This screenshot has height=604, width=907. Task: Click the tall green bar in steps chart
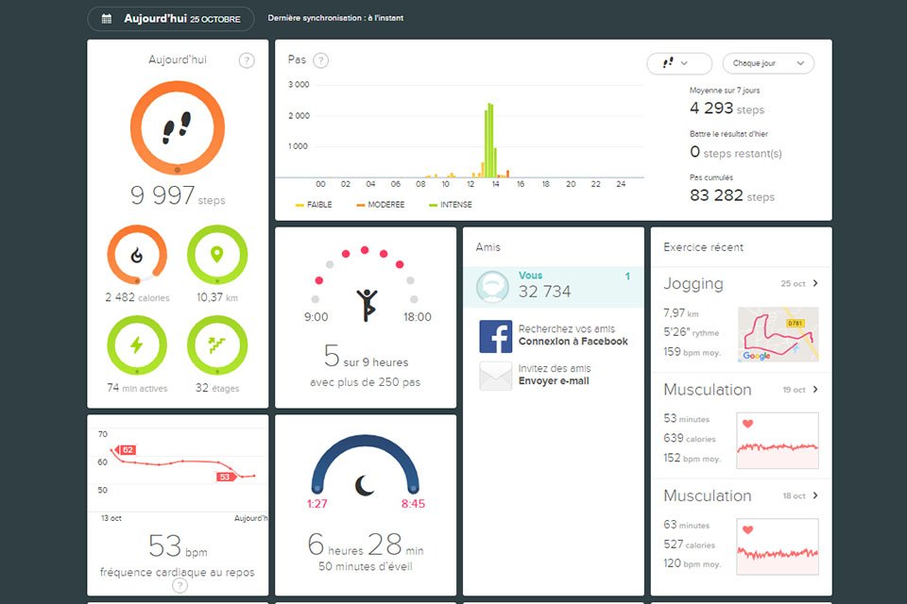(489, 141)
